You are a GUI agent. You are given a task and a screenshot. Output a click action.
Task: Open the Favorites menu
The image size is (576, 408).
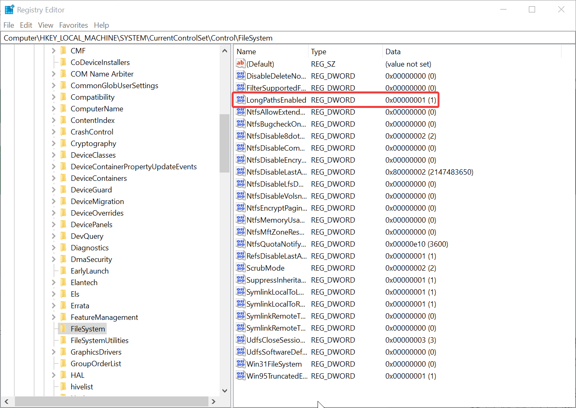73,25
